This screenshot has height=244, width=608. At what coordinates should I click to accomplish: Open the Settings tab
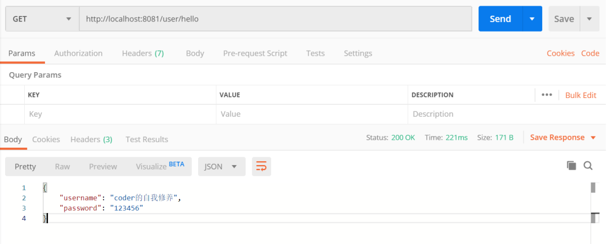358,54
